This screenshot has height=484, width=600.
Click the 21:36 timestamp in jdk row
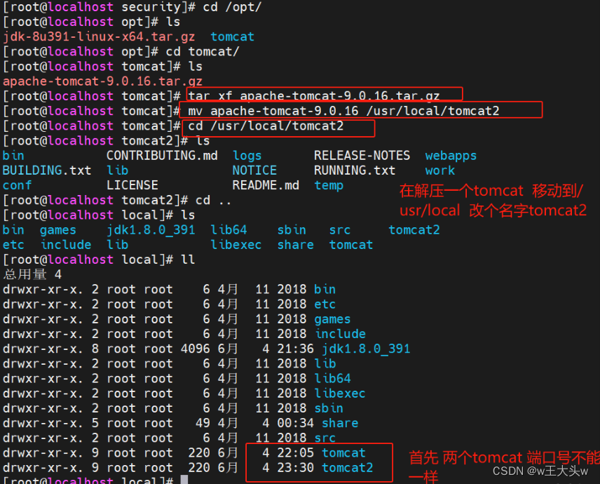[x=295, y=349]
